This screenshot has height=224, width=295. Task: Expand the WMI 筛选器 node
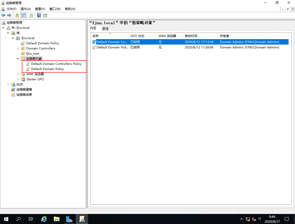click(x=18, y=74)
